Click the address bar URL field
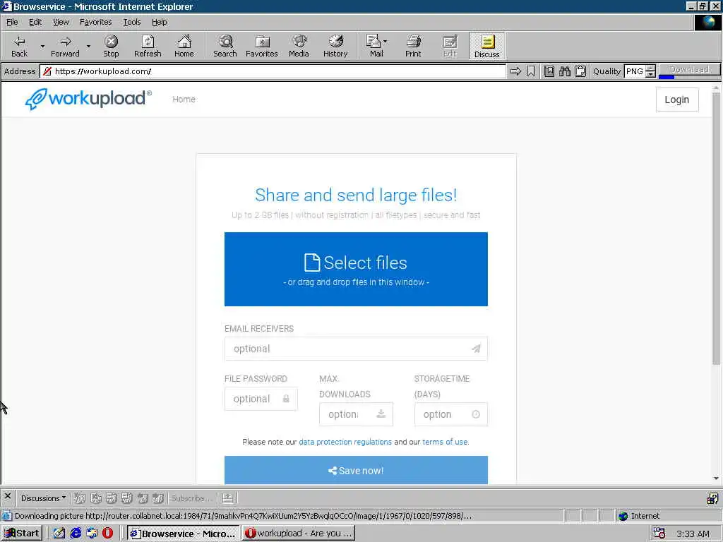Viewport: 723px width, 542px height. [x=273, y=71]
